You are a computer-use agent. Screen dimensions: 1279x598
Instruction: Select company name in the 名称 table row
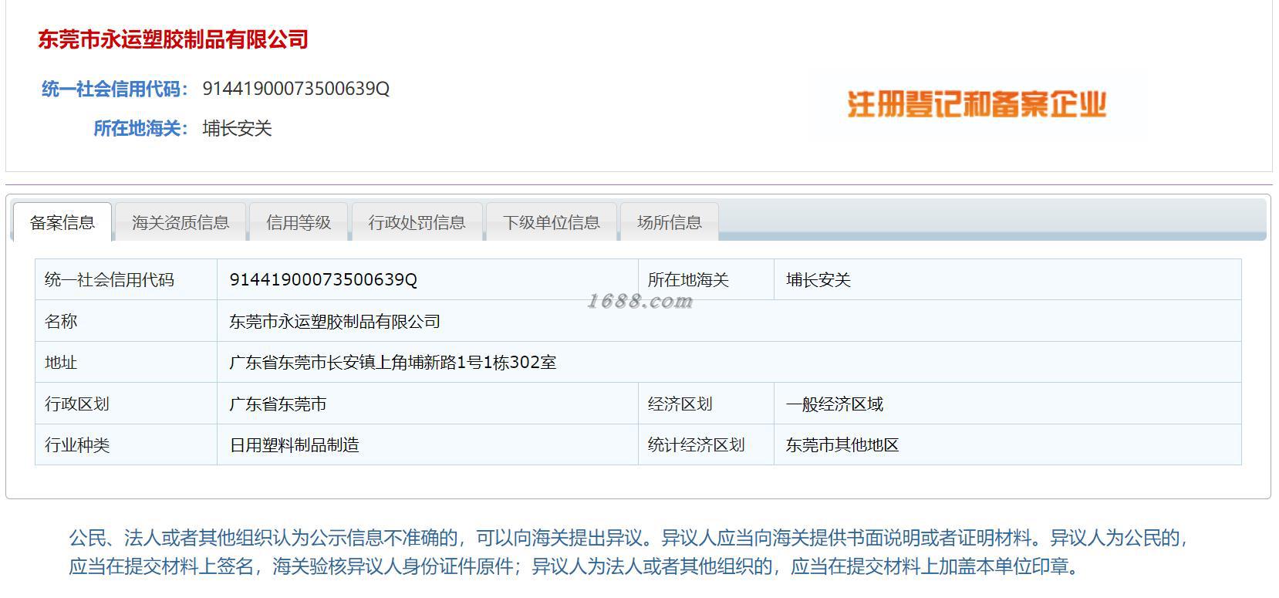[335, 321]
